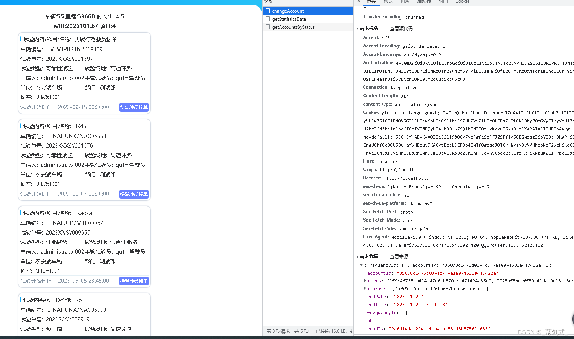Screen dimensions: 574x339
Task: Collapse the 请求标头 section triangle
Action: (357, 28)
